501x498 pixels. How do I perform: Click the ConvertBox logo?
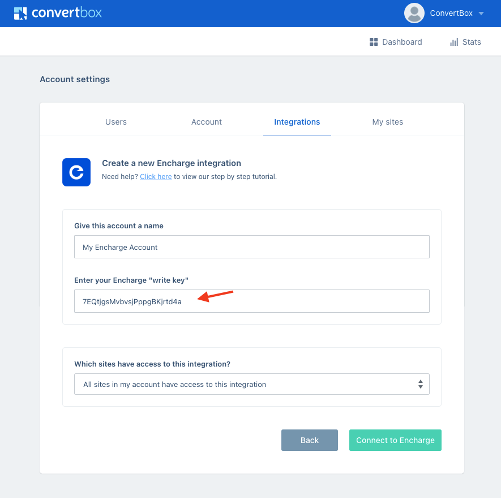58,13
